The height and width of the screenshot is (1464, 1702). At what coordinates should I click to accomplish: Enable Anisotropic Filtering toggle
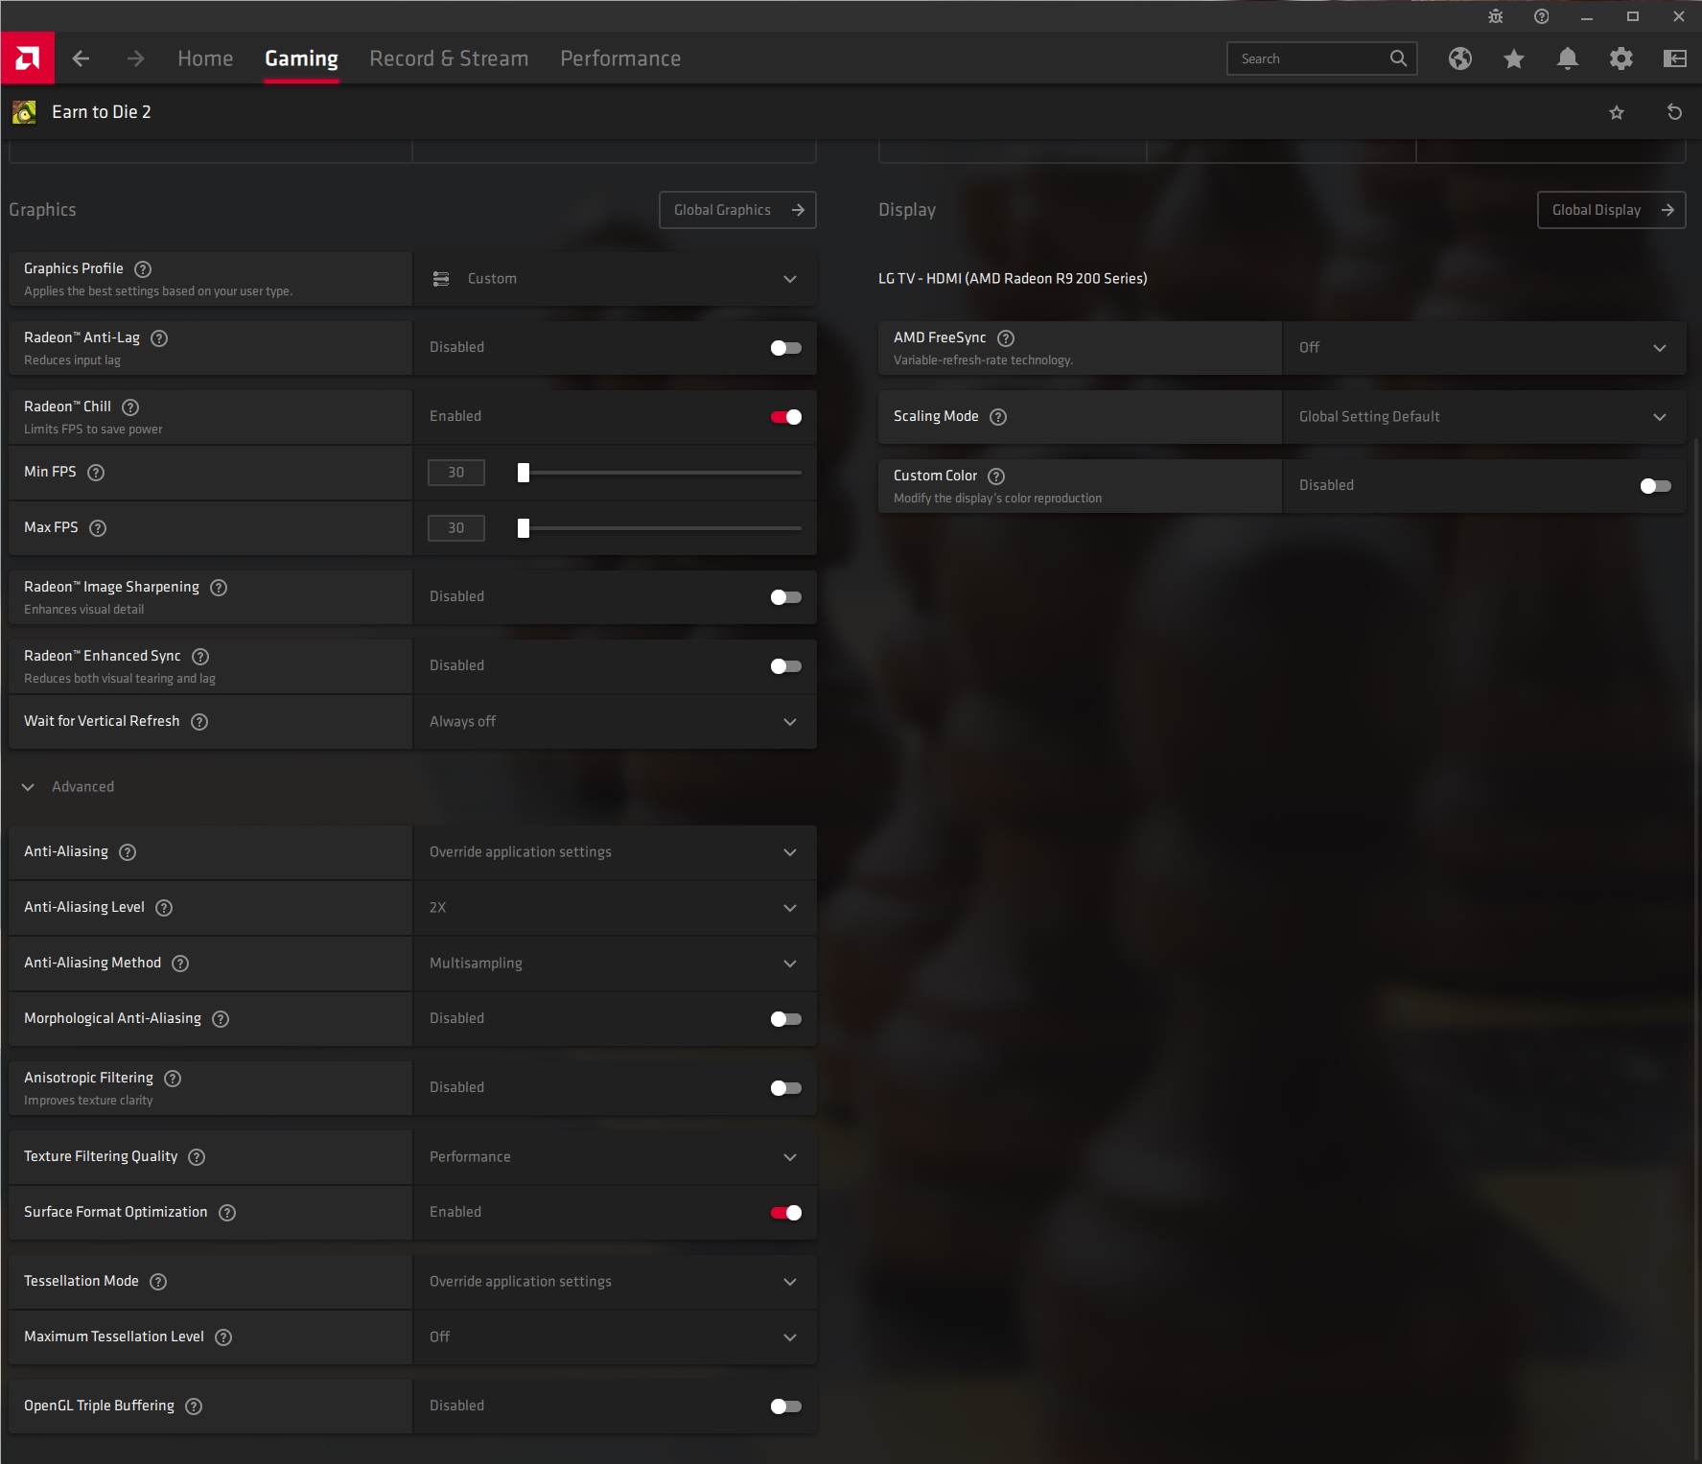pyautogui.click(x=786, y=1088)
